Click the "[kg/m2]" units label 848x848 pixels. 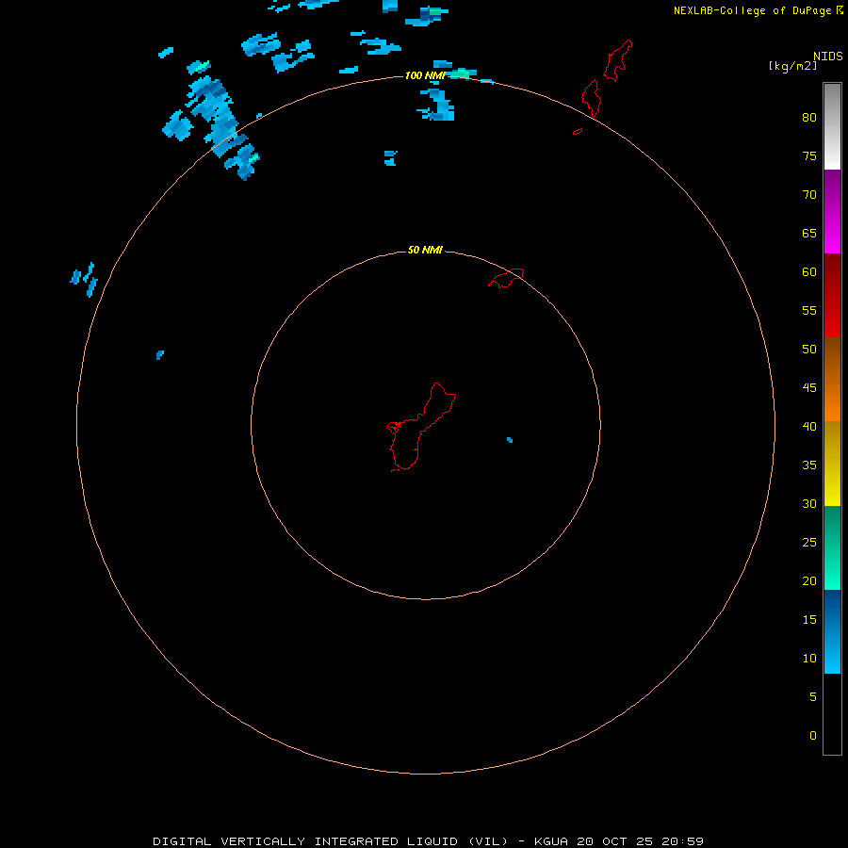coord(792,66)
